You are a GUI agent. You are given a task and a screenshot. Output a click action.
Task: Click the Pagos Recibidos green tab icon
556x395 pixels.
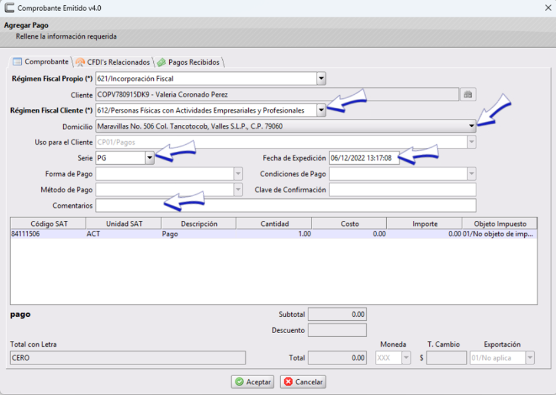[x=162, y=62]
